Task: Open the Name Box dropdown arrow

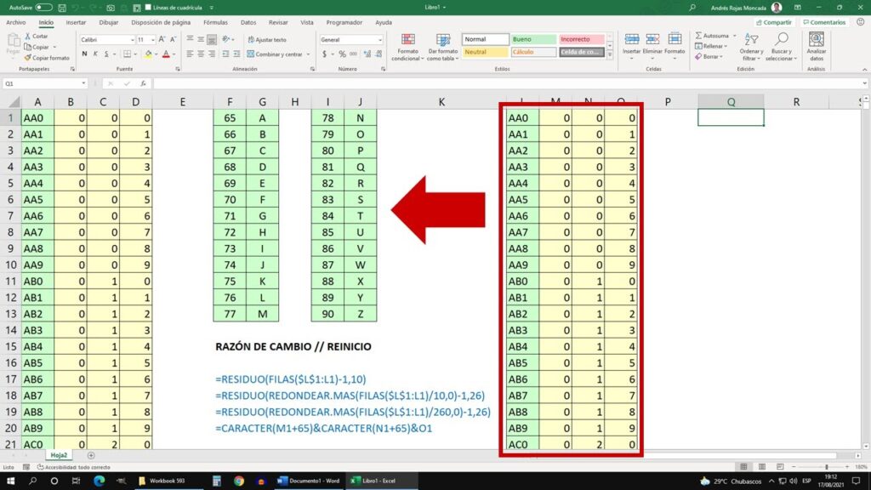Action: (83, 83)
